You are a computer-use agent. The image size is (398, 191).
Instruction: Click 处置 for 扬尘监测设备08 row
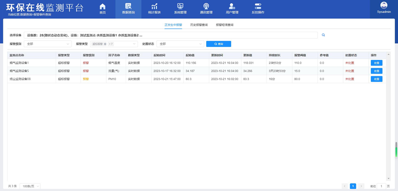point(376,79)
